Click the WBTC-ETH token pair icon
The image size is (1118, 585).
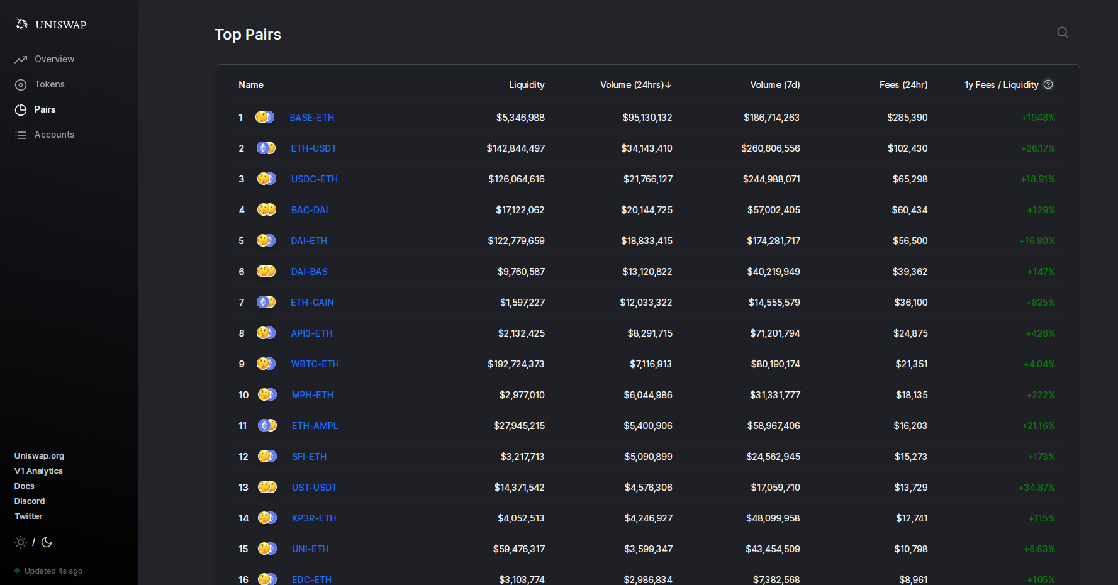266,364
